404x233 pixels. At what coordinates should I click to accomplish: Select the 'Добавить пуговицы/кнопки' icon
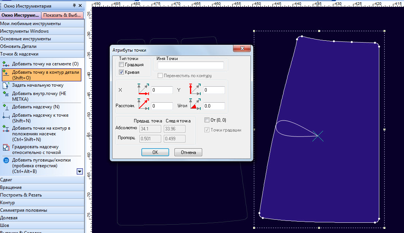6,160
